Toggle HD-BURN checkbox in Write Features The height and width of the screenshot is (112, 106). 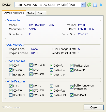[11, 95]
